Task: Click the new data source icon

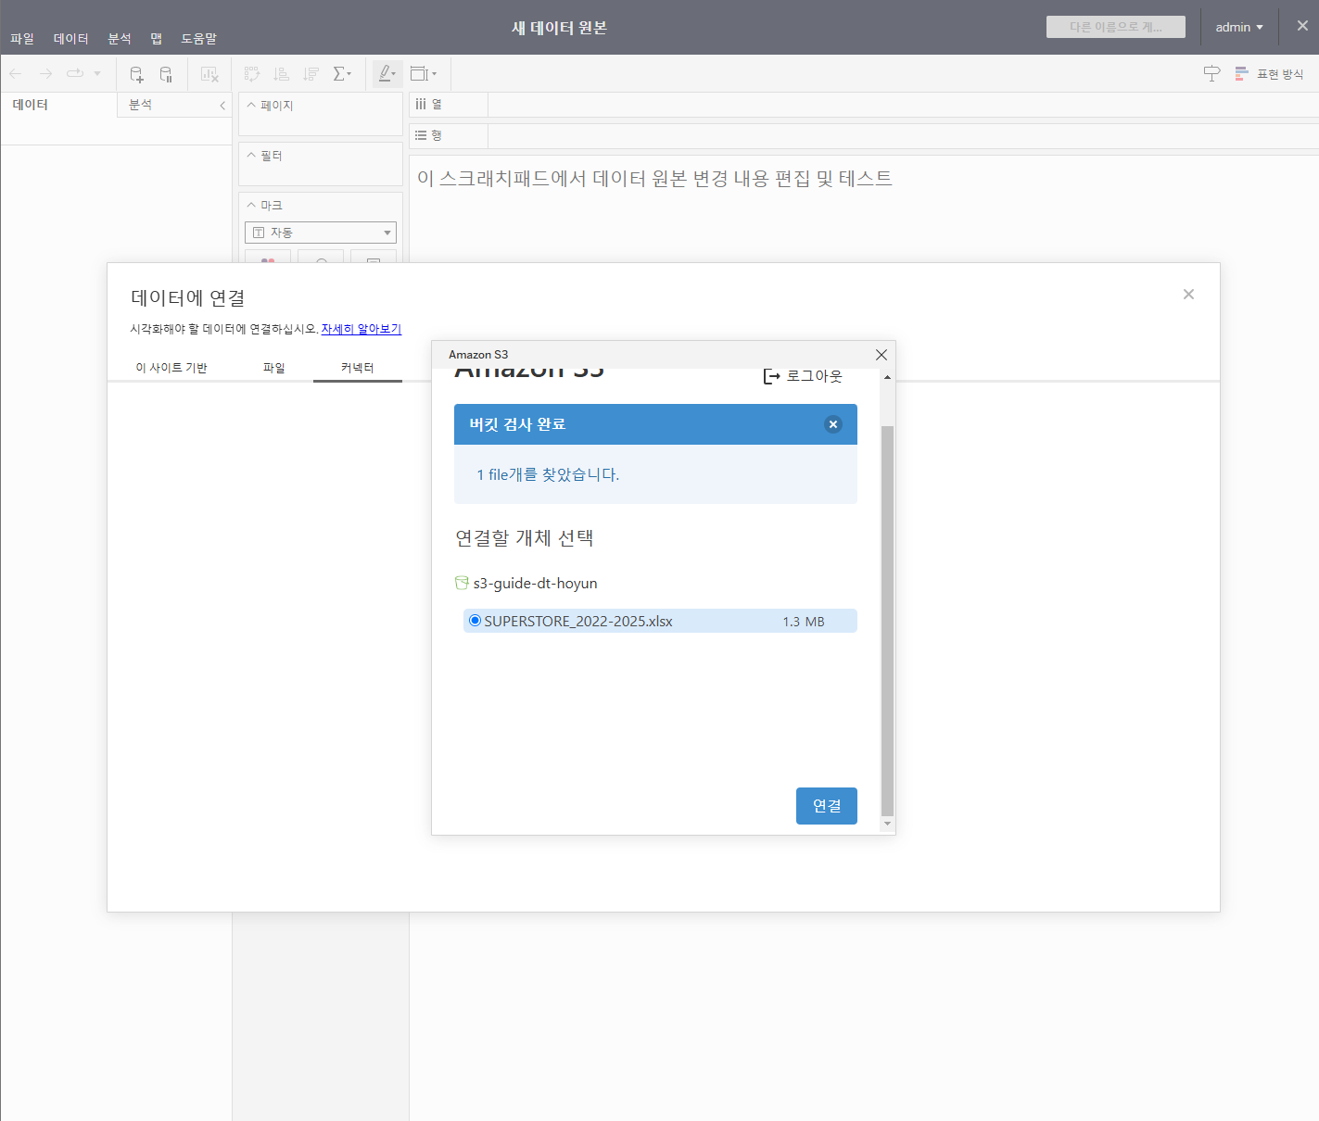Action: (136, 74)
